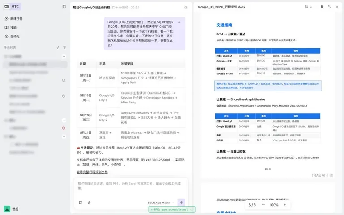Click the document filename Google_IO_2026_行程规划.docx

click(x=222, y=7)
